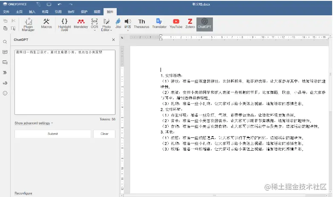Image resolution: width=333 pixels, height=197 pixels.
Task: Open the Translator plugin
Action: (x=159, y=23)
